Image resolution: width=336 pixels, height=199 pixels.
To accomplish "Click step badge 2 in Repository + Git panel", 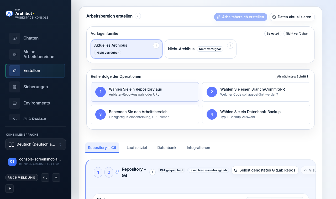I will [x=109, y=172].
